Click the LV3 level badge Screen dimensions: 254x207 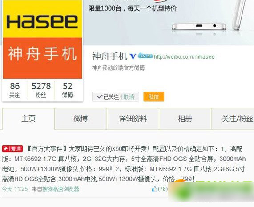click(145, 56)
